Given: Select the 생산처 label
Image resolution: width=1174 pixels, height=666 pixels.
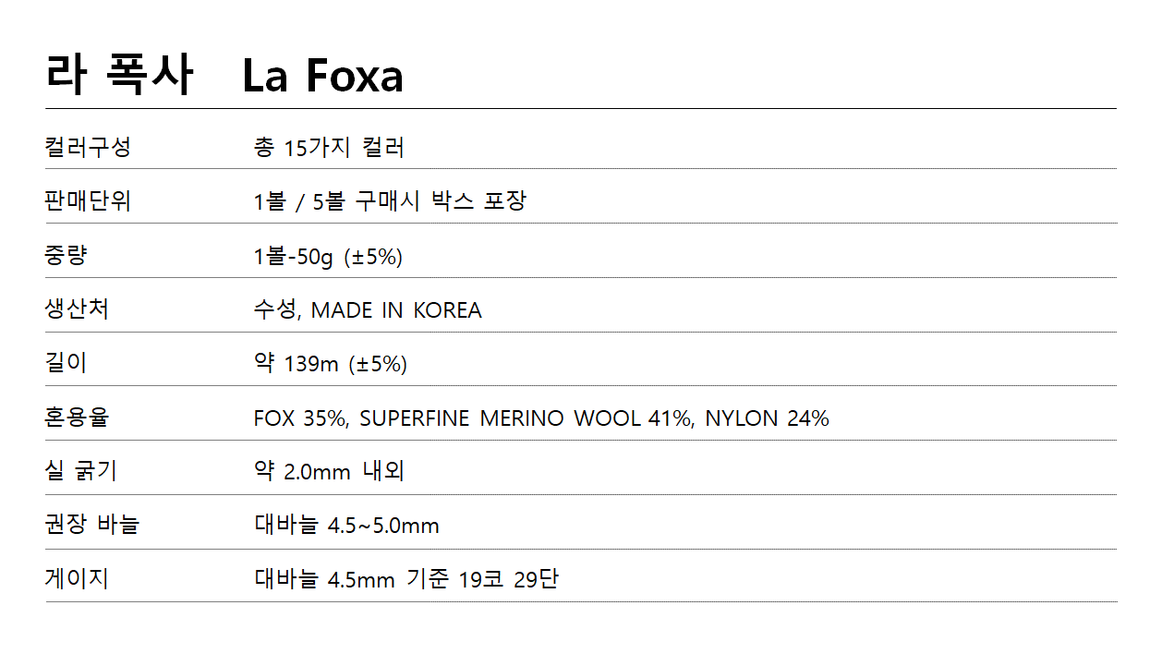Looking at the screenshot, I should (x=77, y=309).
